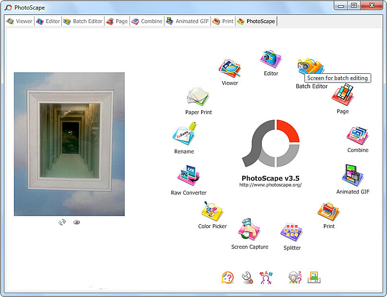Screen dimensions: 387x297
Task: Minimize the PhotoScape window
Action: 341,5
